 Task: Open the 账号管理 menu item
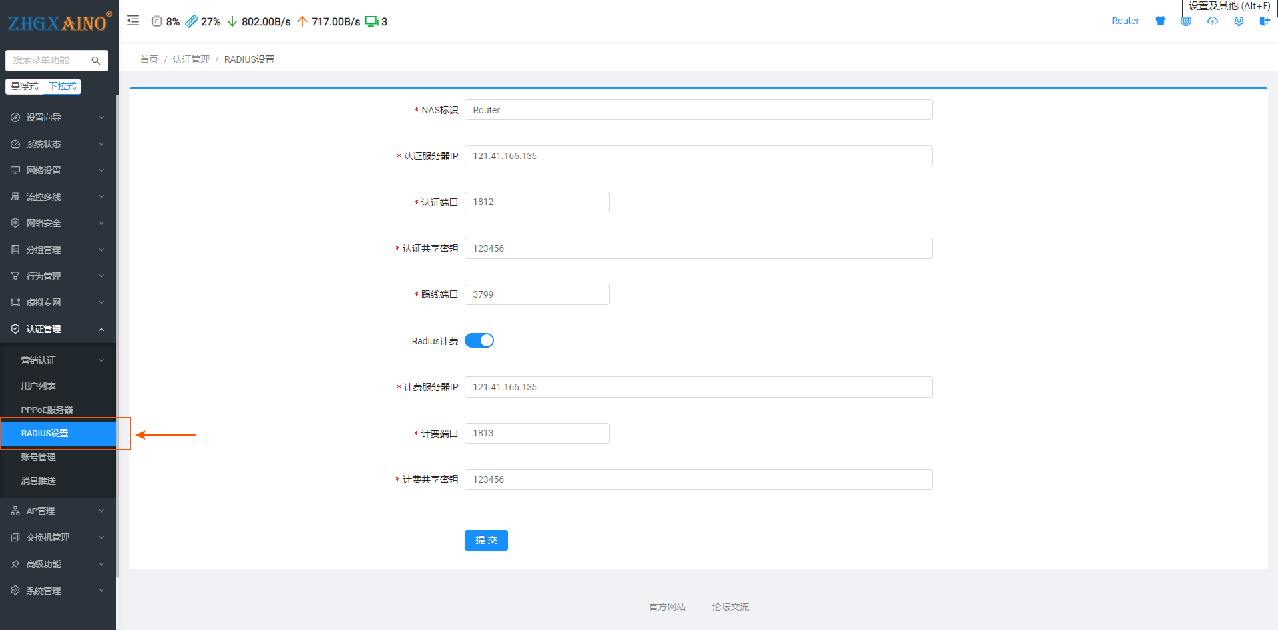point(39,457)
